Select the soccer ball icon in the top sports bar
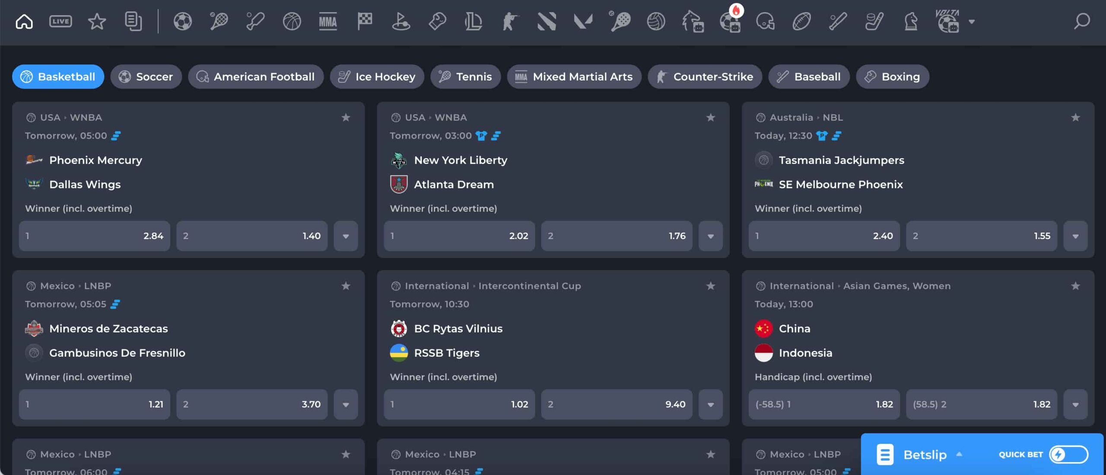 (x=183, y=21)
